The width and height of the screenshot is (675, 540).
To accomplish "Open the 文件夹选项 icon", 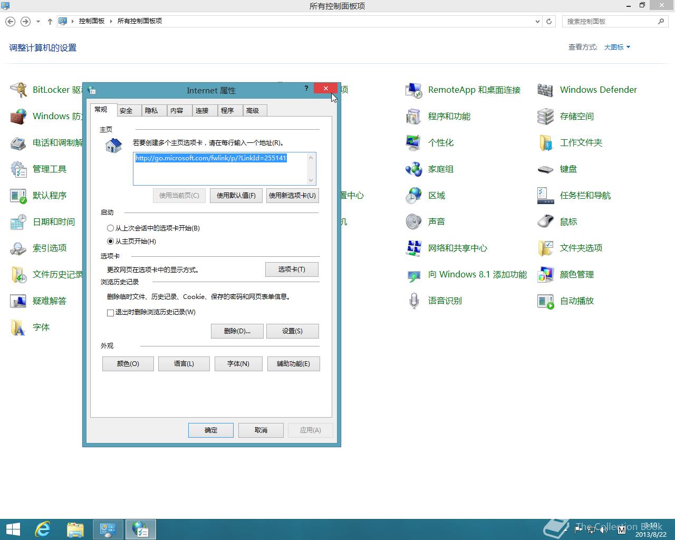I will [546, 248].
